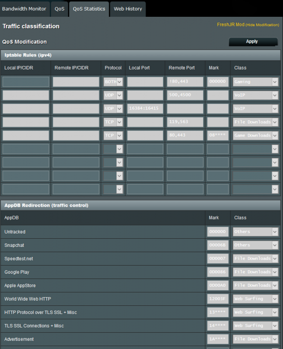This screenshot has width=283, height=349.
Task: Click the local port field showing 16384:16415
Action: coord(145,109)
